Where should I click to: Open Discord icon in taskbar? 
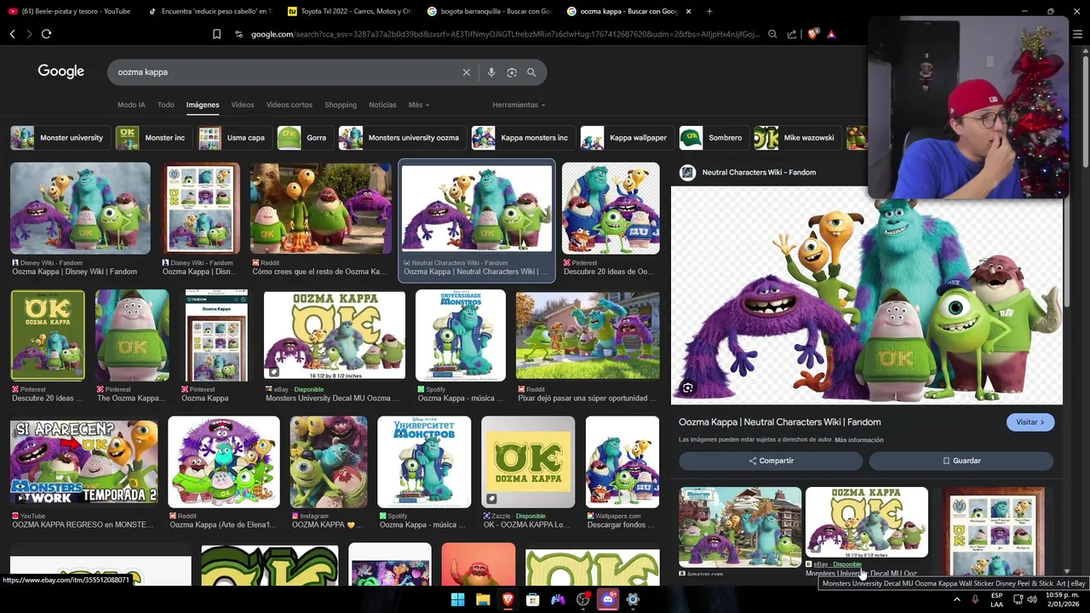(608, 599)
